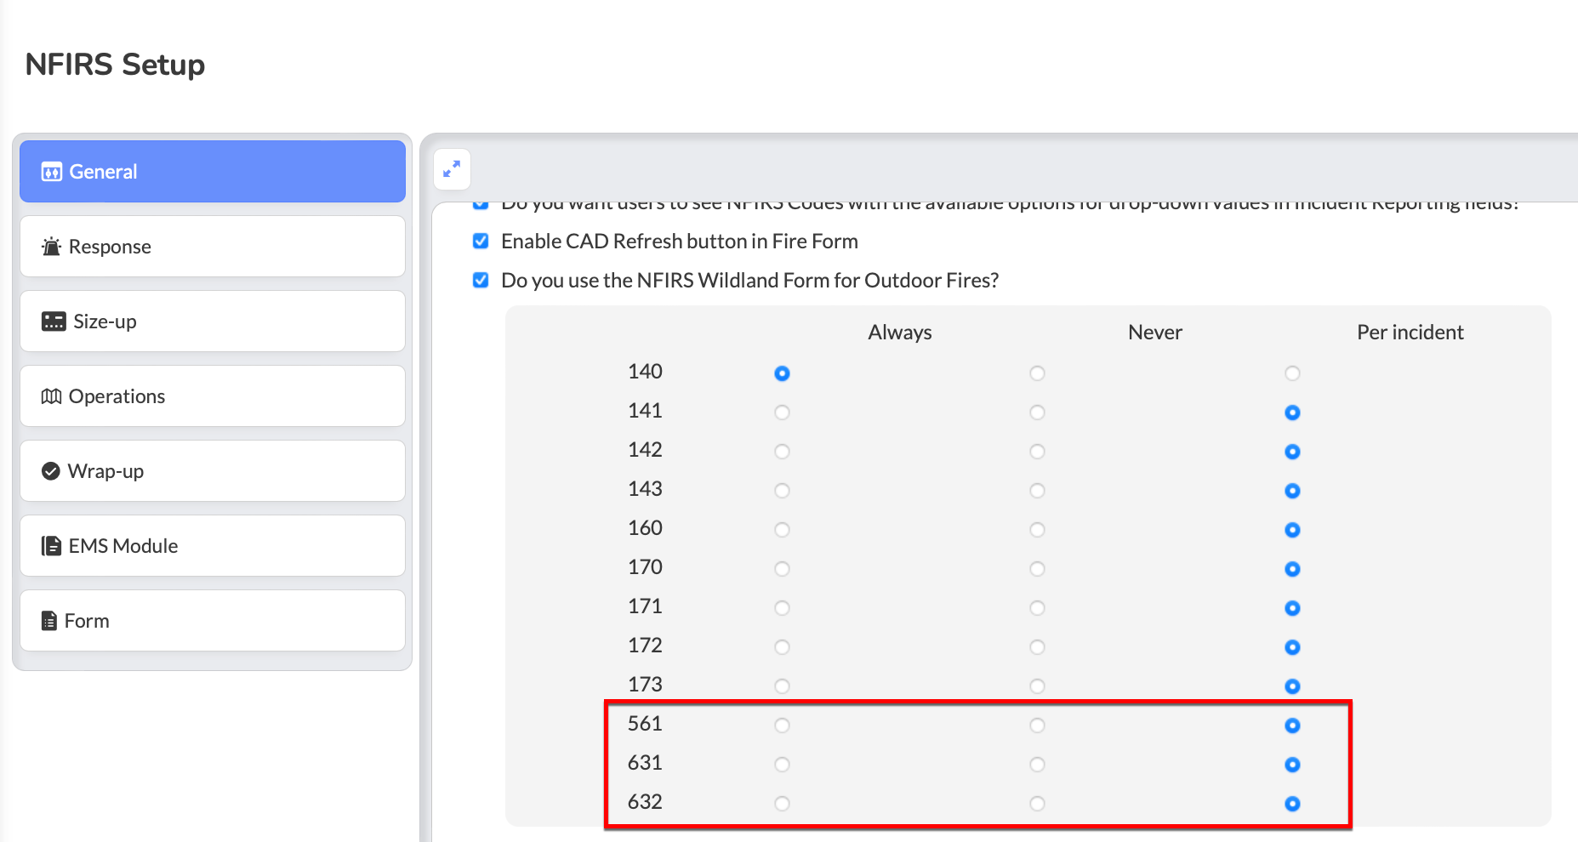The image size is (1578, 842).
Task: Set code 141 to Always
Action: pyautogui.click(x=782, y=412)
